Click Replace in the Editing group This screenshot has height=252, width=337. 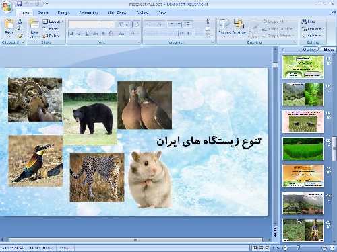pyautogui.click(x=313, y=28)
